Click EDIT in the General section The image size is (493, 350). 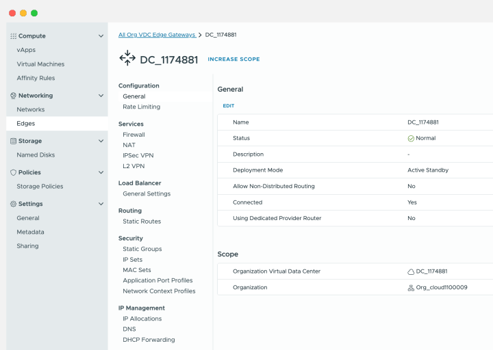point(228,106)
